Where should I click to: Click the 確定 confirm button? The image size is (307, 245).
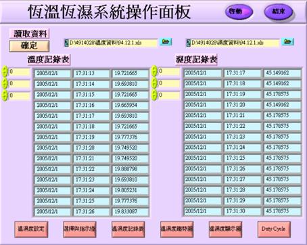29,46
